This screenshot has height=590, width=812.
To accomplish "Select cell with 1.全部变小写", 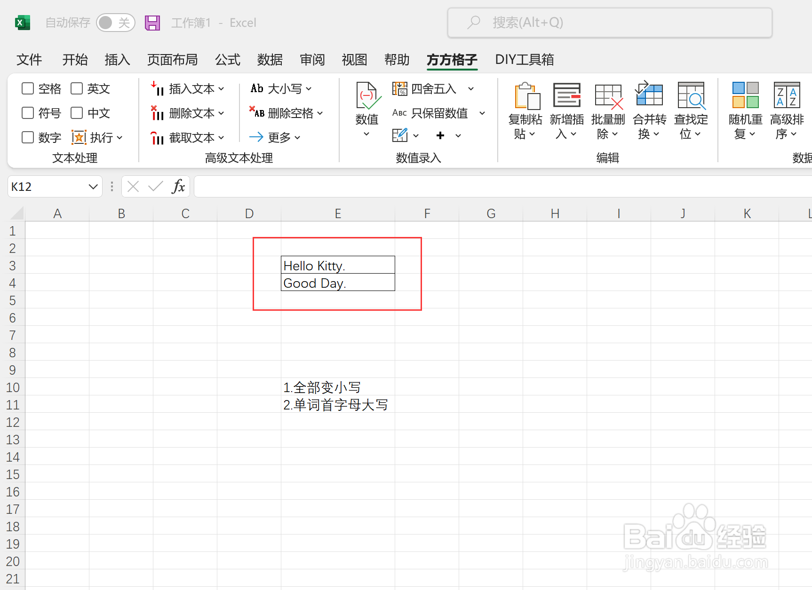I will pyautogui.click(x=338, y=387).
